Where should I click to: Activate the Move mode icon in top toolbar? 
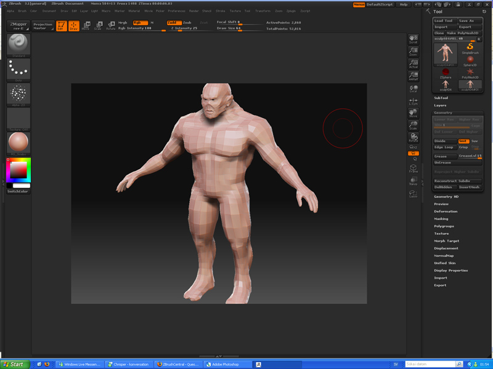[x=85, y=26]
